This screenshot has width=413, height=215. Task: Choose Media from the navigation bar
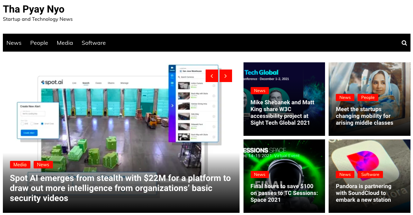point(65,43)
